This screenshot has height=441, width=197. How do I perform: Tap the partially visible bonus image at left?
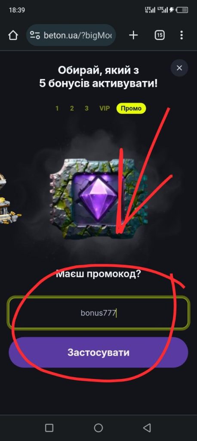click(10, 198)
